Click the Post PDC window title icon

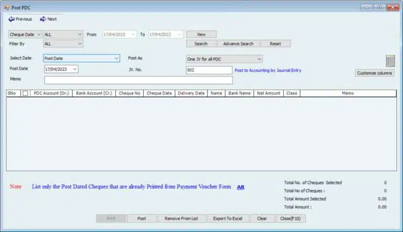(6, 7)
